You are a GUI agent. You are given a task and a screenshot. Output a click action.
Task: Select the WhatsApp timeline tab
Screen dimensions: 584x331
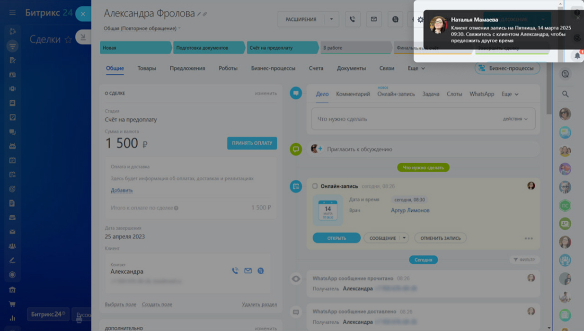pyautogui.click(x=482, y=94)
